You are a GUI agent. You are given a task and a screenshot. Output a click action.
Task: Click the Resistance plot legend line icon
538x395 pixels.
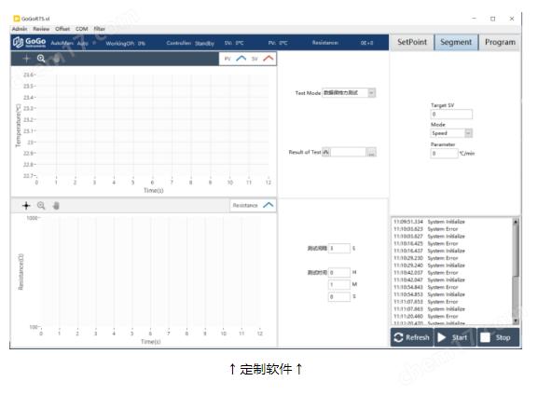(269, 205)
